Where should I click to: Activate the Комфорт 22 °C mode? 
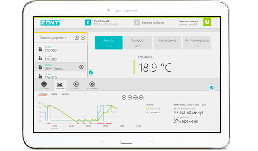click(138, 43)
